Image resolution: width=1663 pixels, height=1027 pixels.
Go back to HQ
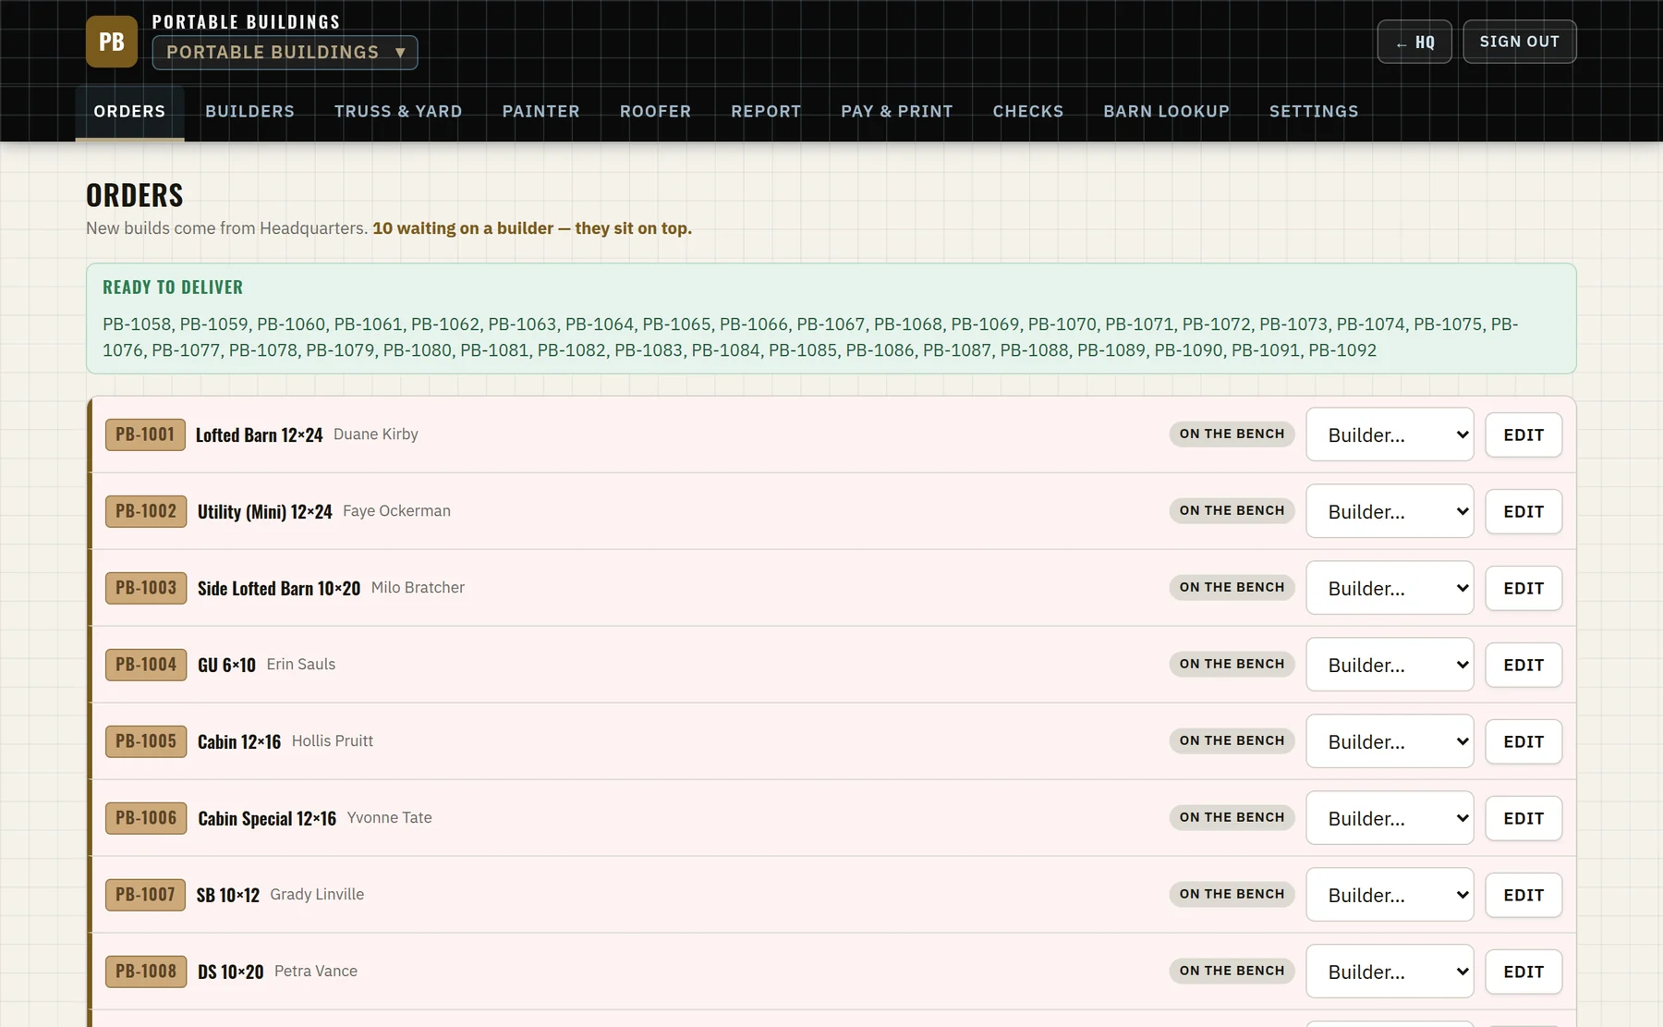click(x=1414, y=42)
